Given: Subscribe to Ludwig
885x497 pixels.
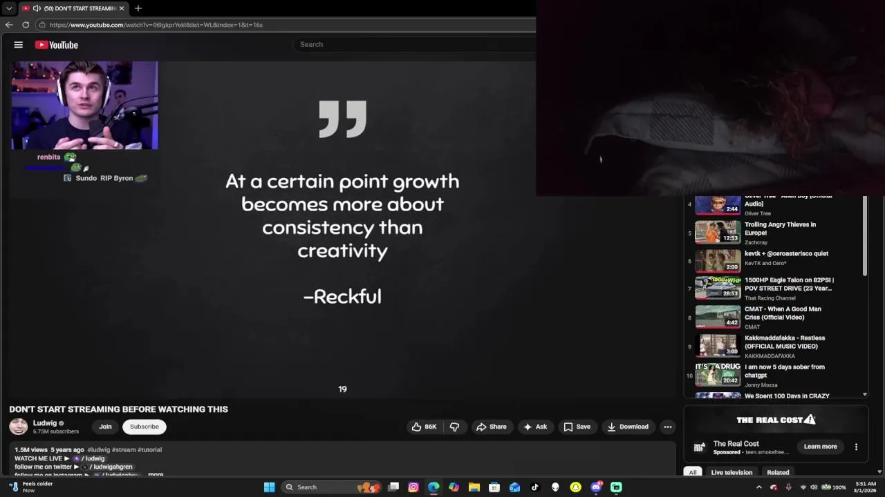Looking at the screenshot, I should (x=145, y=427).
